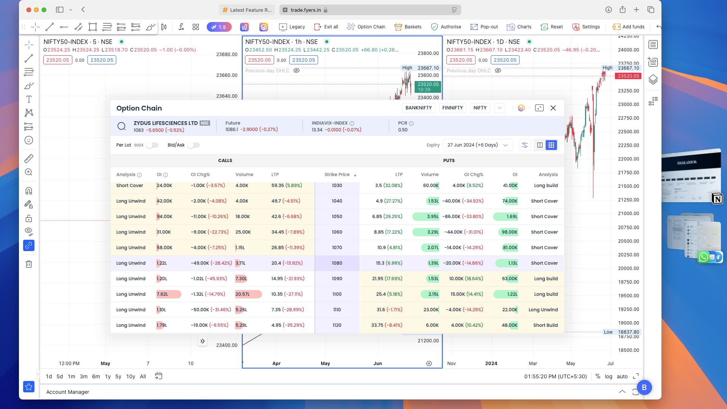Click the fullscreen chart toggle icon

tap(636, 376)
